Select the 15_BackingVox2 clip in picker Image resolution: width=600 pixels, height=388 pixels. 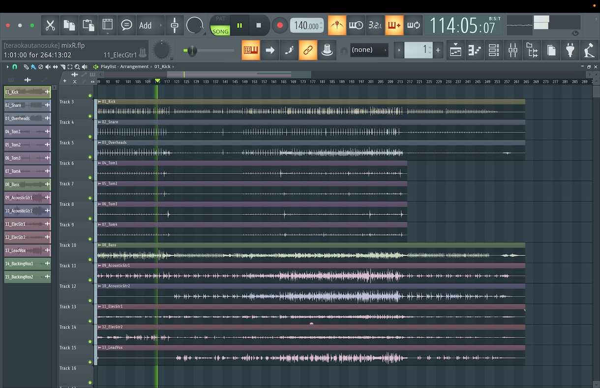(27, 277)
